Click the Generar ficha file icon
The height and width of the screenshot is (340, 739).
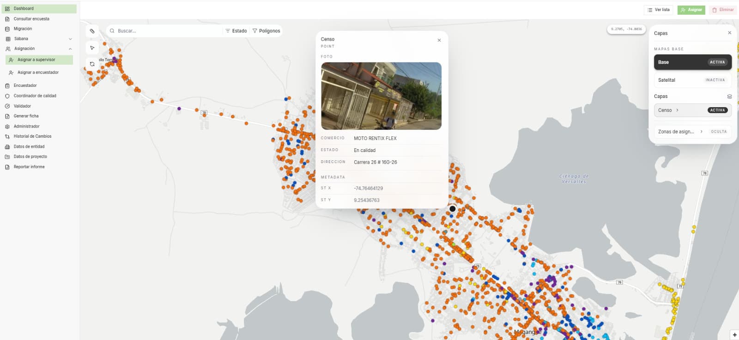7,116
